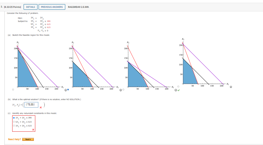Screen dimensions: 263x145
Task: Click the green checkmark next to the graphs
Action: pos(179,90)
